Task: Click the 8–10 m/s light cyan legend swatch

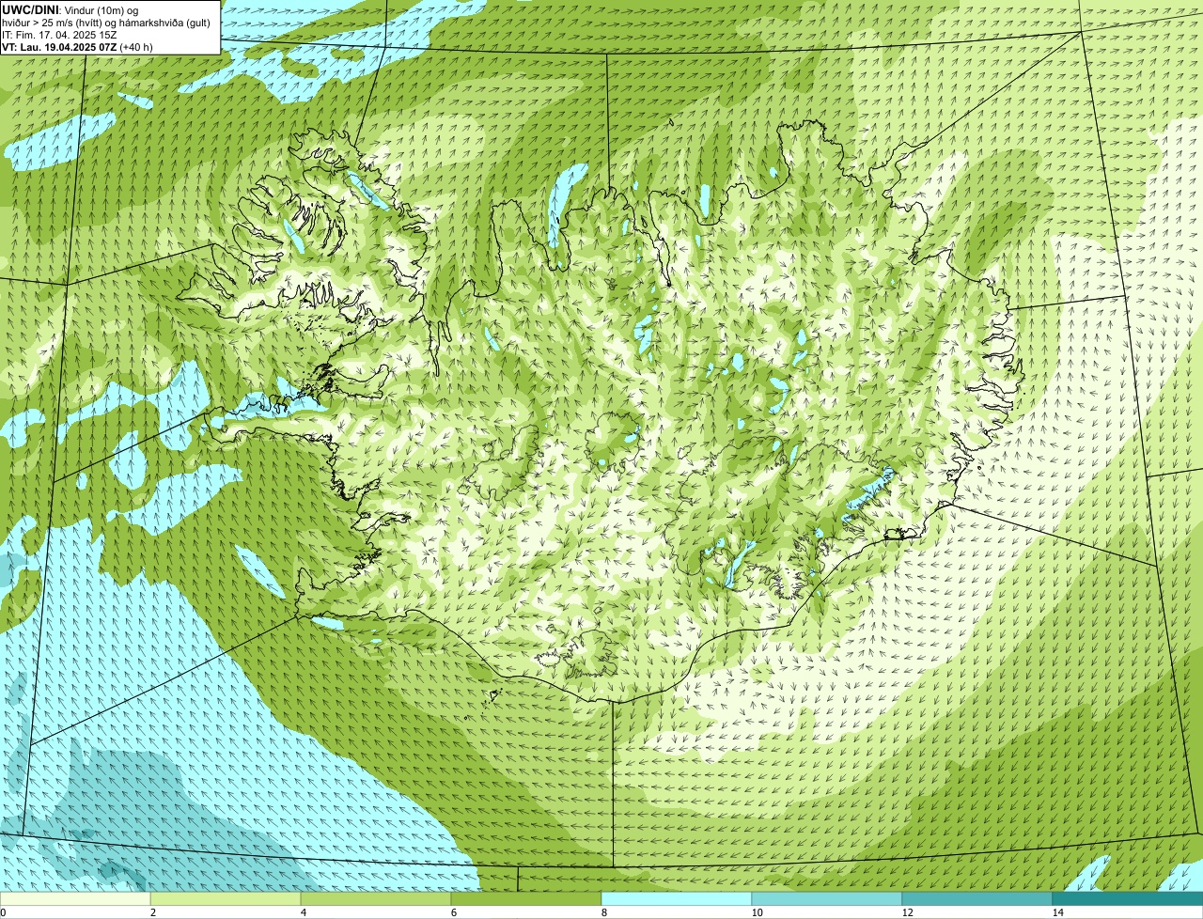Action: pos(677,899)
